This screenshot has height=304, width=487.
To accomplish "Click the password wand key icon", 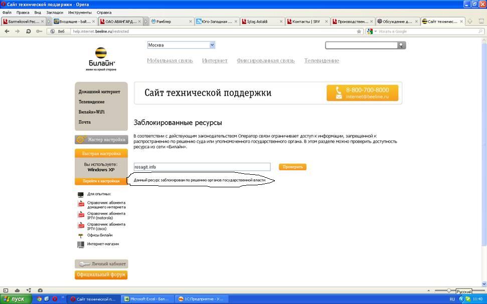I will click(39, 32).
